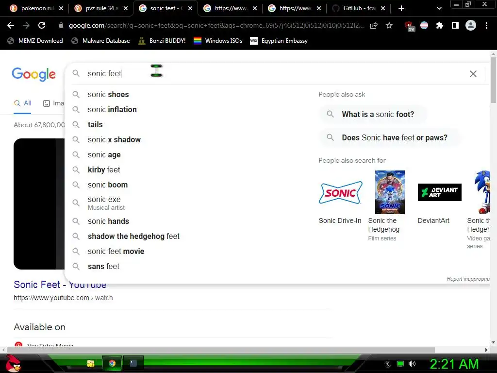Open the Windows ISOs bookmark
Image resolution: width=497 pixels, height=373 pixels.
pyautogui.click(x=218, y=41)
